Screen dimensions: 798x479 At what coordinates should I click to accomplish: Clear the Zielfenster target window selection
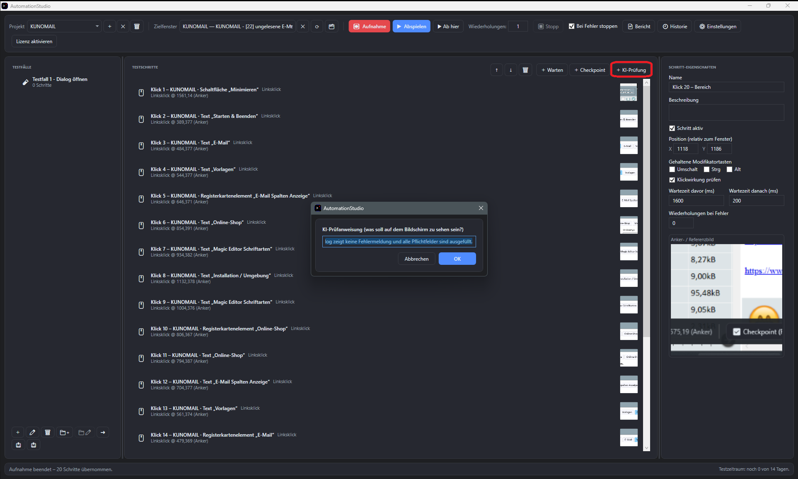(303, 27)
